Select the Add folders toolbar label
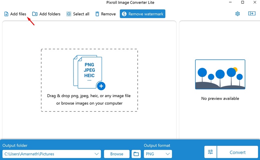This screenshot has width=260, height=160. coord(50,14)
